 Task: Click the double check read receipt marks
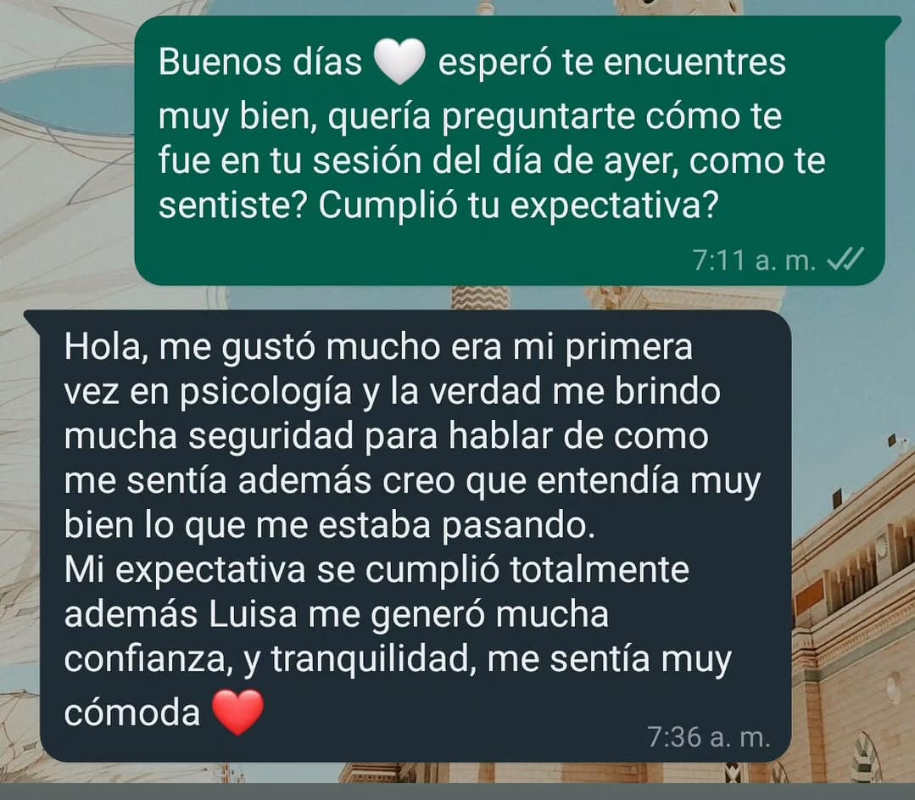(845, 259)
